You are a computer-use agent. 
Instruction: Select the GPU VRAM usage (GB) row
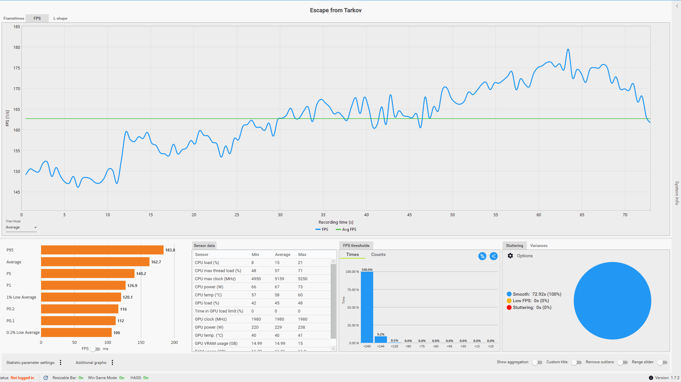(261, 344)
